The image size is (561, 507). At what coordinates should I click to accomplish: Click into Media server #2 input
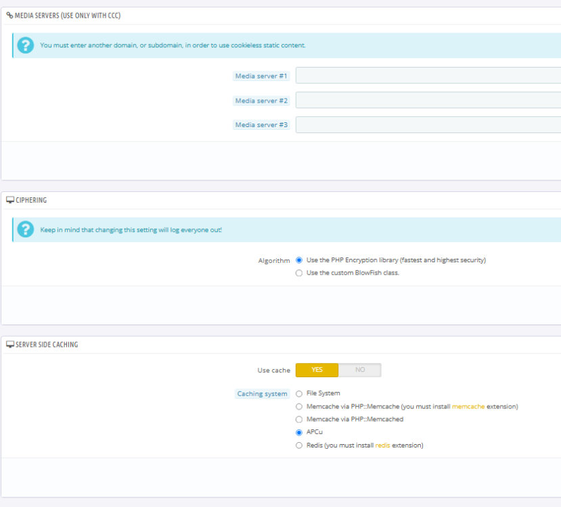coord(428,101)
